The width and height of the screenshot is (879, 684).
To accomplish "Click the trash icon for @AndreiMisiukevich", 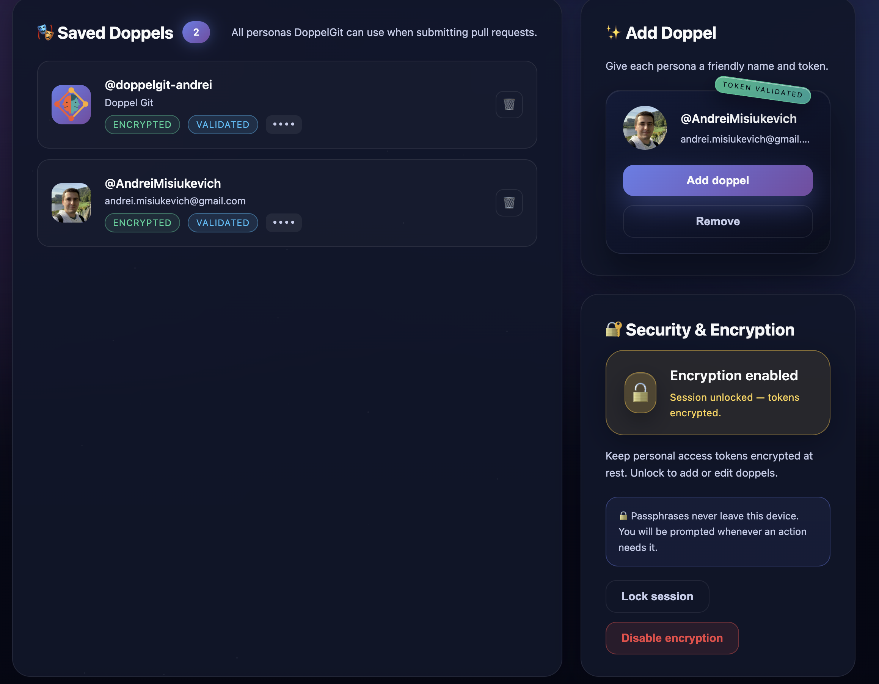I will click(509, 203).
